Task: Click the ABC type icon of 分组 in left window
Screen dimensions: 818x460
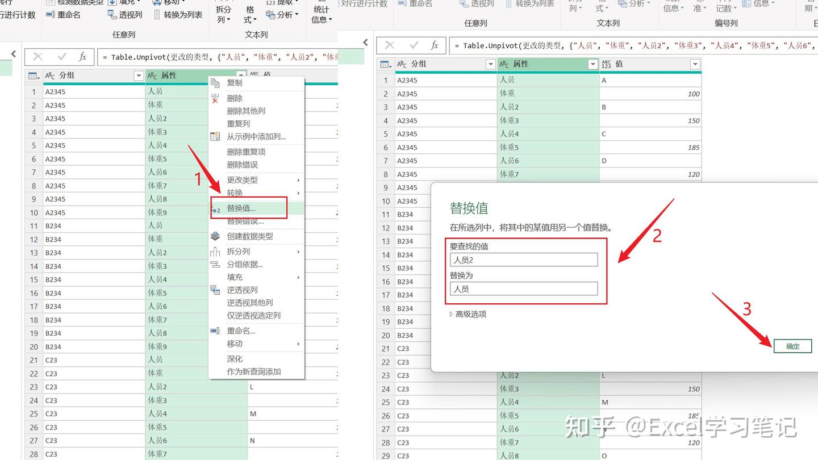Action: [x=50, y=76]
